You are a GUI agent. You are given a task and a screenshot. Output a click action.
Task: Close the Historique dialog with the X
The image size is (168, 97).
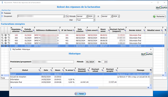point(151,49)
